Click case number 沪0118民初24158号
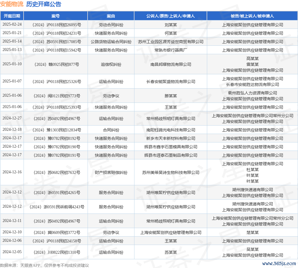Viewport: 298px width, 268px height. click(57, 241)
